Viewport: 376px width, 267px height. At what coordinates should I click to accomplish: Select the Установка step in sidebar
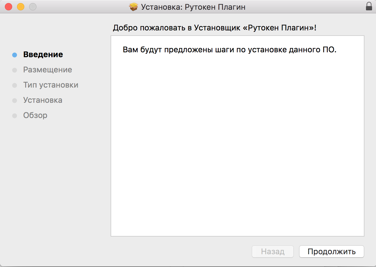[43, 100]
